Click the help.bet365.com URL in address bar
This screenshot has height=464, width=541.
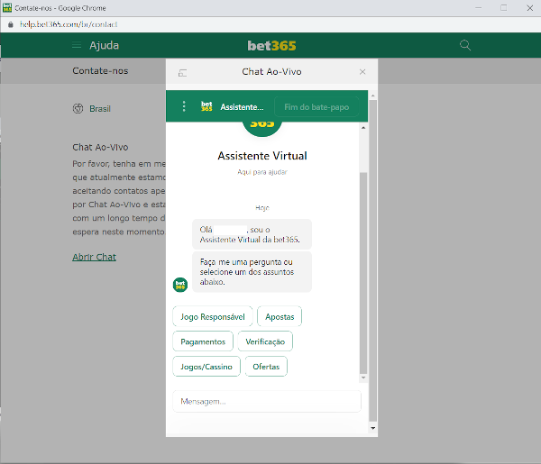pos(69,24)
